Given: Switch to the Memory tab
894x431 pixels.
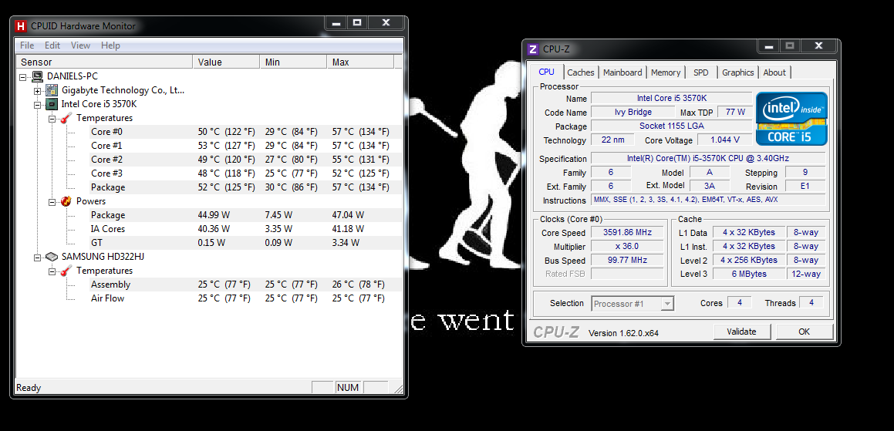Looking at the screenshot, I should pos(666,72).
